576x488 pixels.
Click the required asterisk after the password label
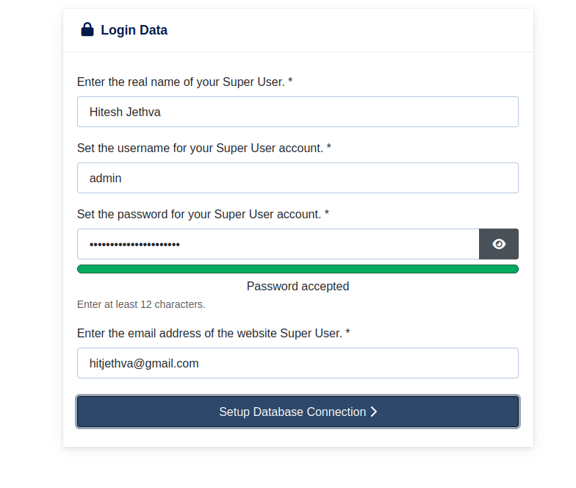326,214
